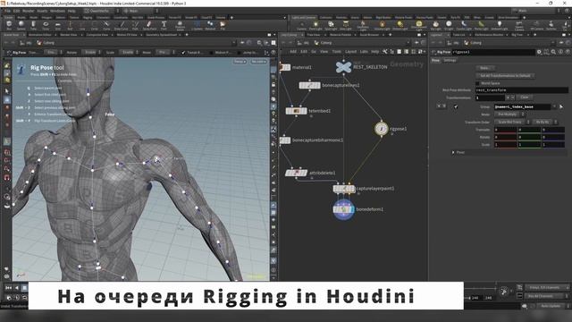Open parameter pane gear menu

point(539,52)
